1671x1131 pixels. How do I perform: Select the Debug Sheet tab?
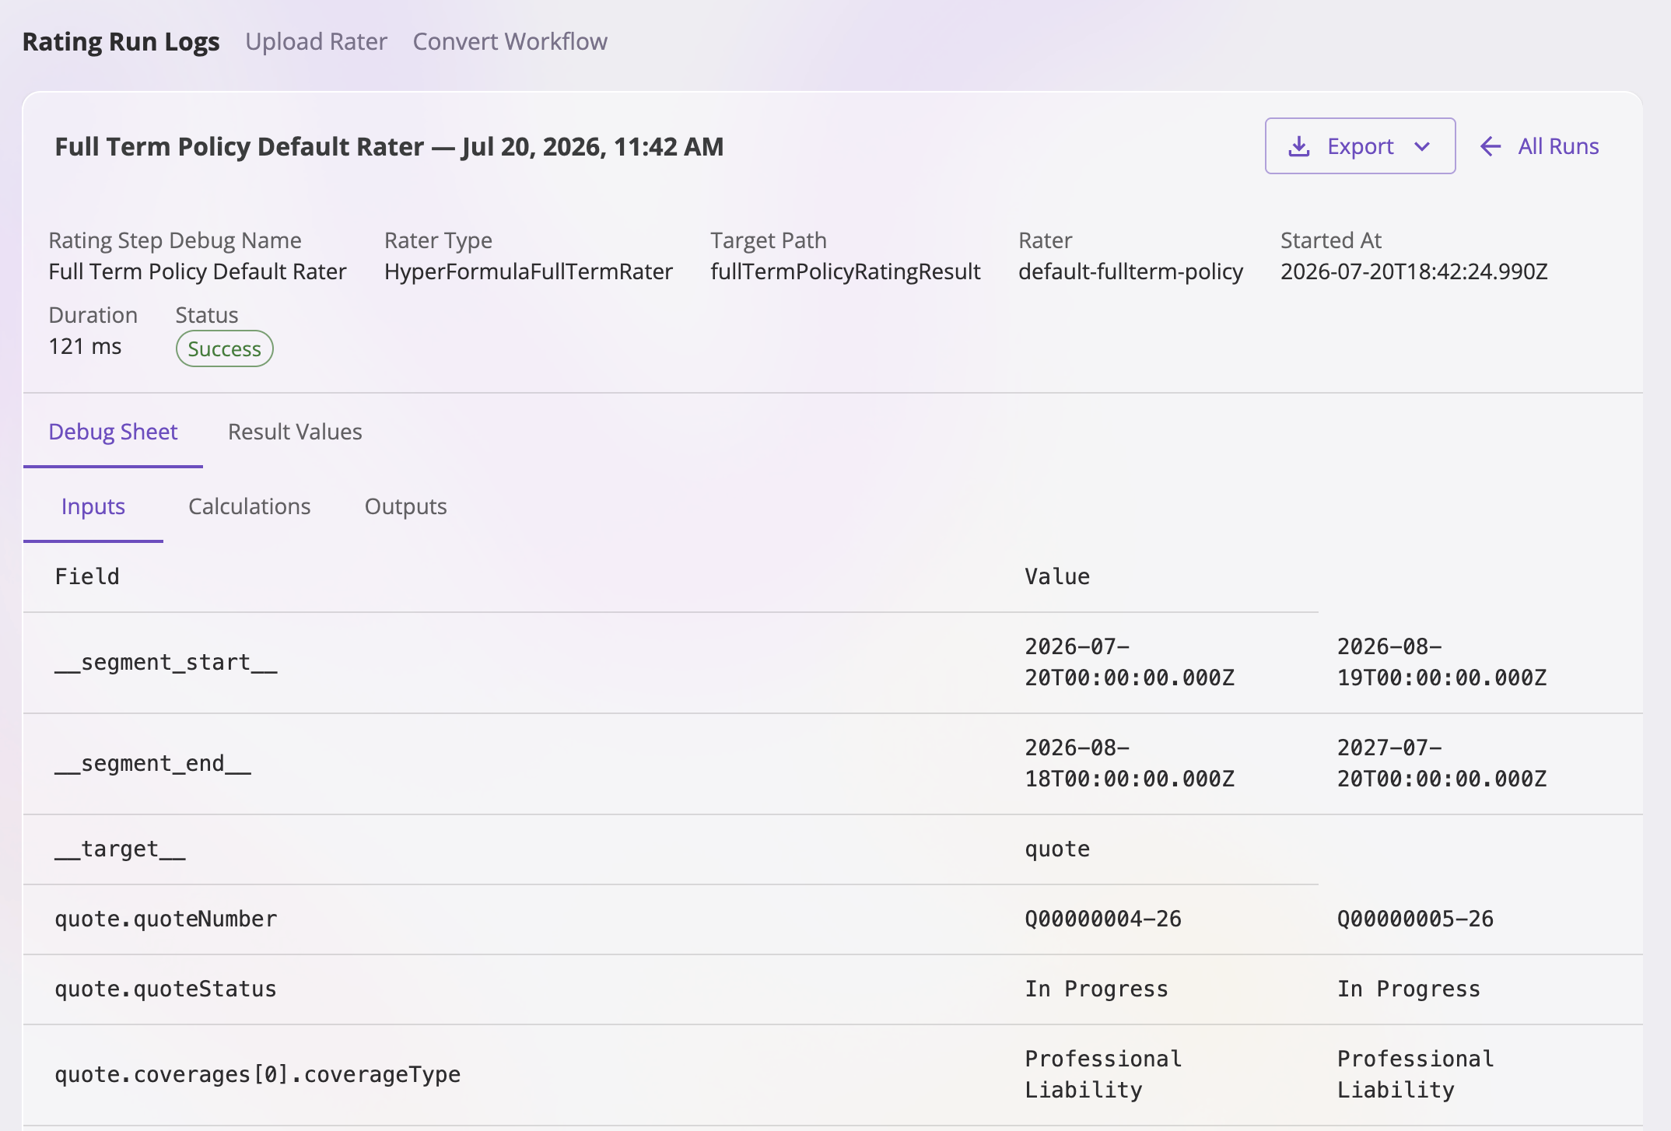click(113, 432)
